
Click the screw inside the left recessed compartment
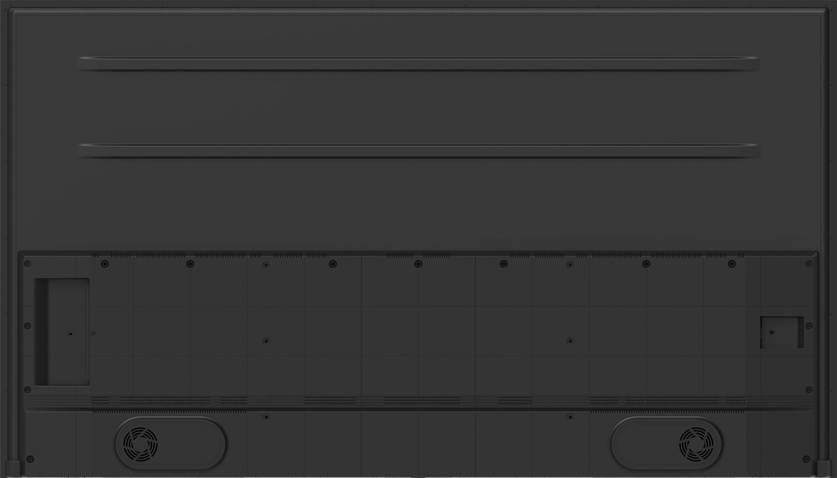tap(70, 334)
